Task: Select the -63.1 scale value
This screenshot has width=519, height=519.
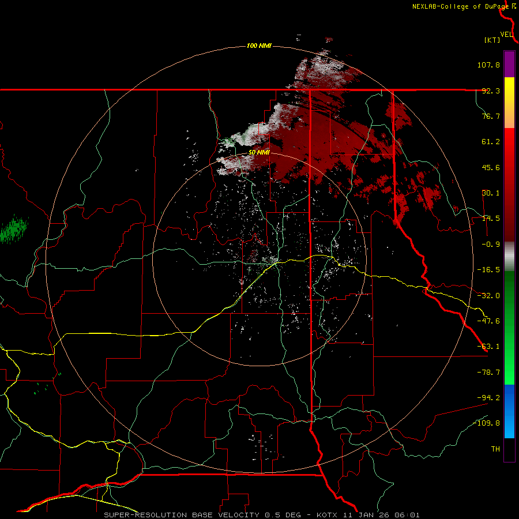Action: tap(488, 347)
